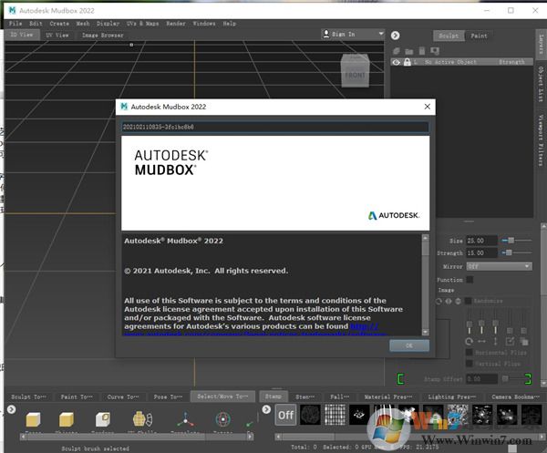547x453 pixels.
Task: Toggle layer visibility eye icon
Action: (x=397, y=62)
